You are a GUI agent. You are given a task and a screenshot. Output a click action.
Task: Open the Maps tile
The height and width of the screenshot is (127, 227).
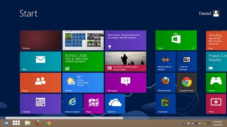(x=94, y=104)
